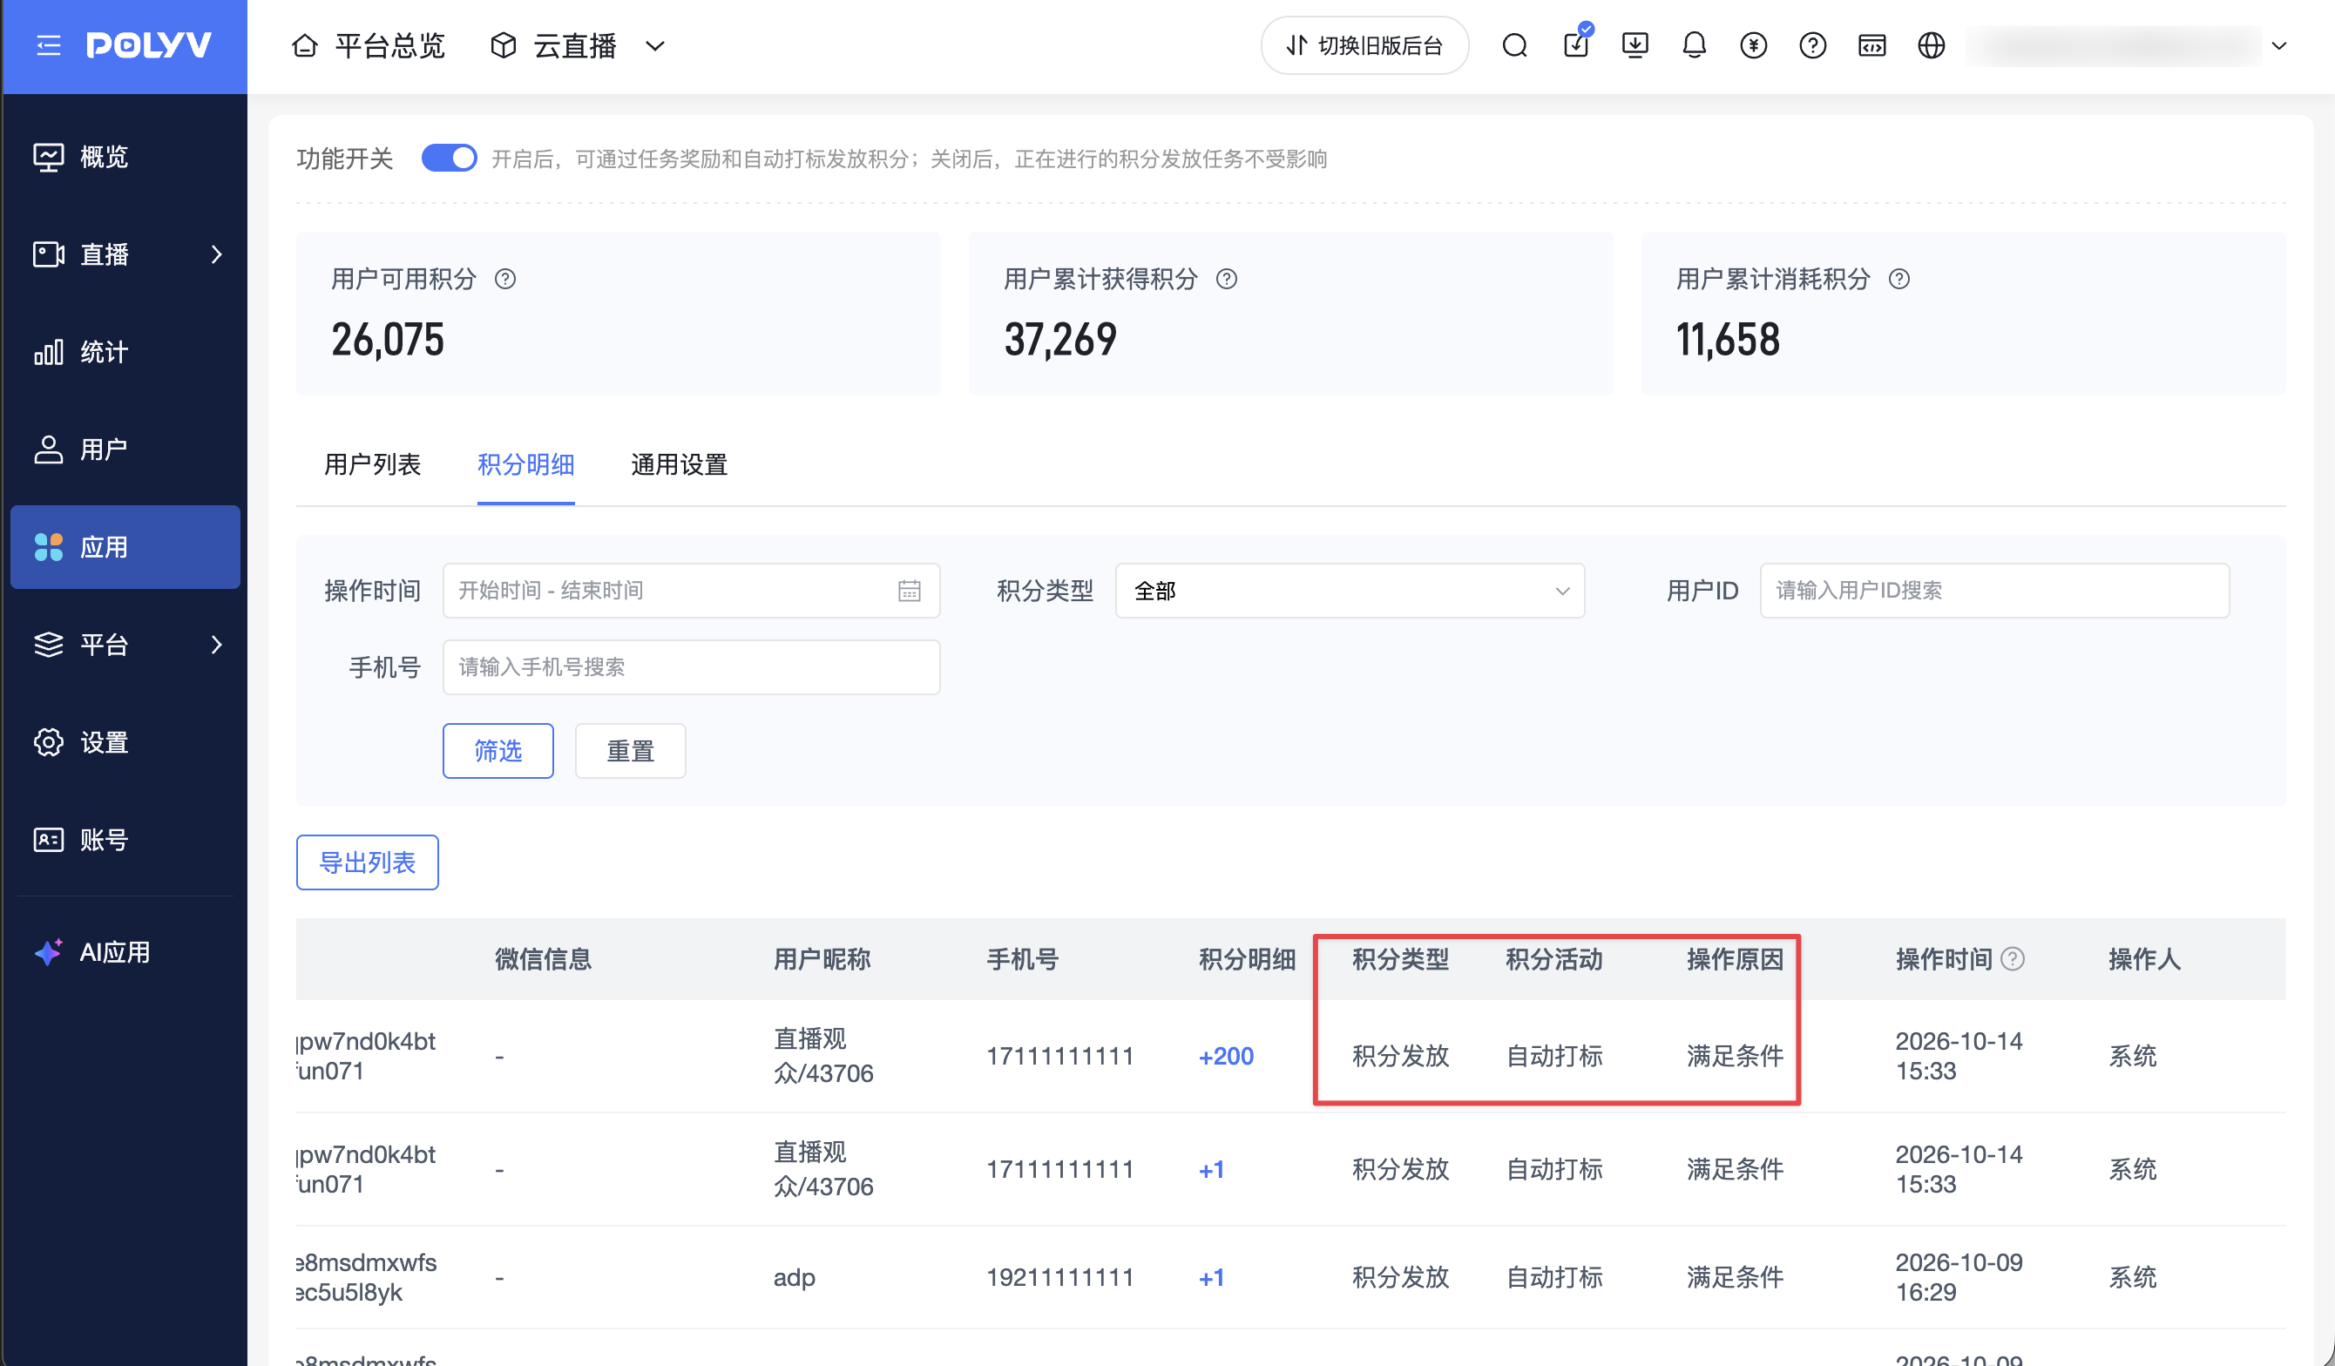Click the POLYV logo
2335x1366 pixels.
(x=149, y=45)
